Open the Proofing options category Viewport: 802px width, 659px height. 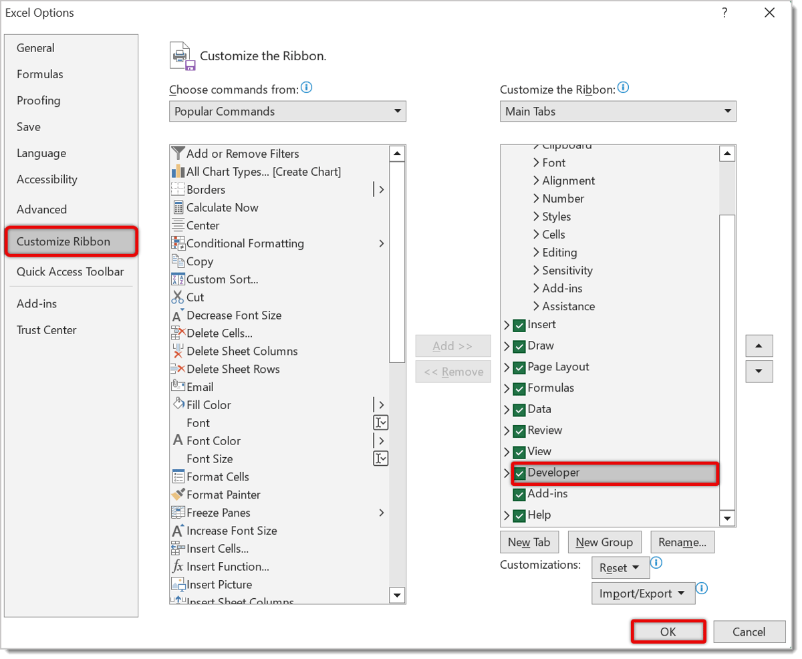(71, 100)
